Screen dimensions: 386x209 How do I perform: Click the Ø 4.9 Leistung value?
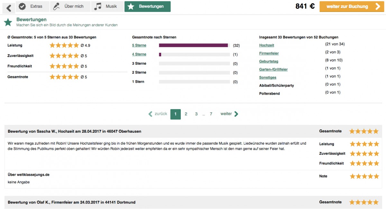point(85,45)
